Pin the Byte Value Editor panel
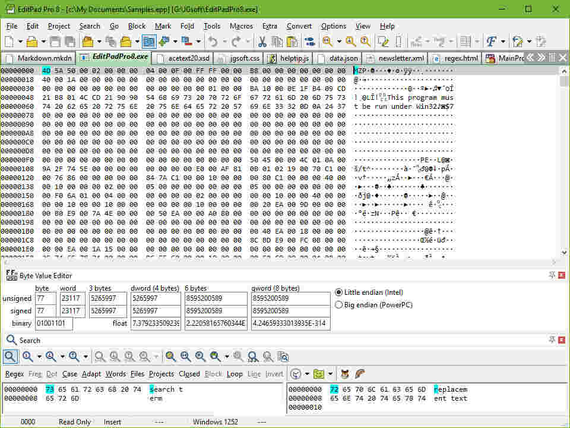Image resolution: width=570 pixels, height=428 pixels. pyautogui.click(x=552, y=275)
